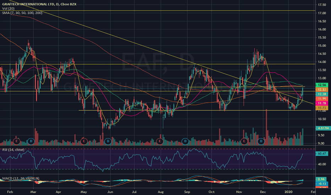Click the Apr label on time axis

point(58,192)
